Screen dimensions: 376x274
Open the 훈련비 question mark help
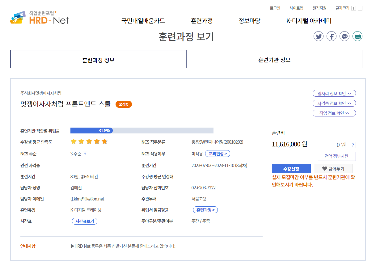pyautogui.click(x=353, y=145)
